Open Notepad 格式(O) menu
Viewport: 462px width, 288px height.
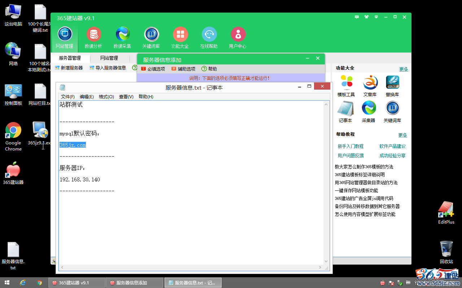(x=106, y=97)
